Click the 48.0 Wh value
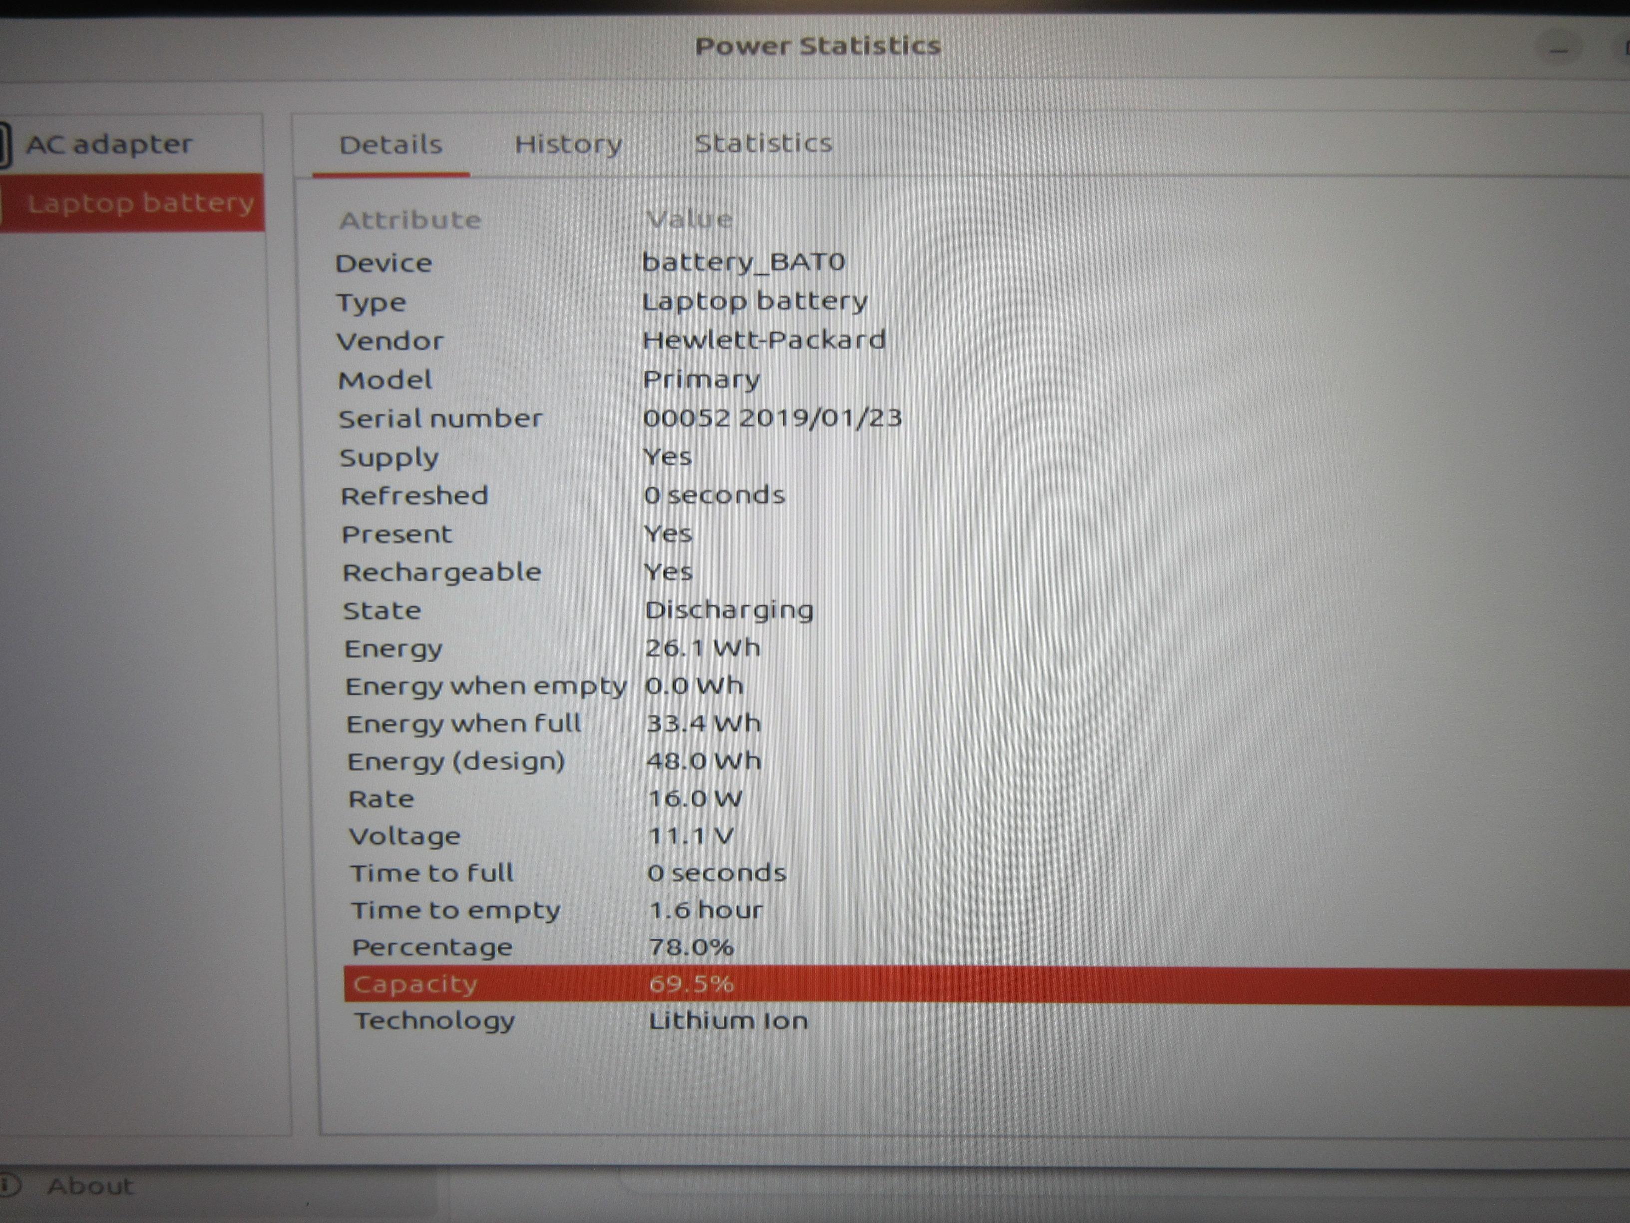The image size is (1630, 1223). pyautogui.click(x=704, y=761)
